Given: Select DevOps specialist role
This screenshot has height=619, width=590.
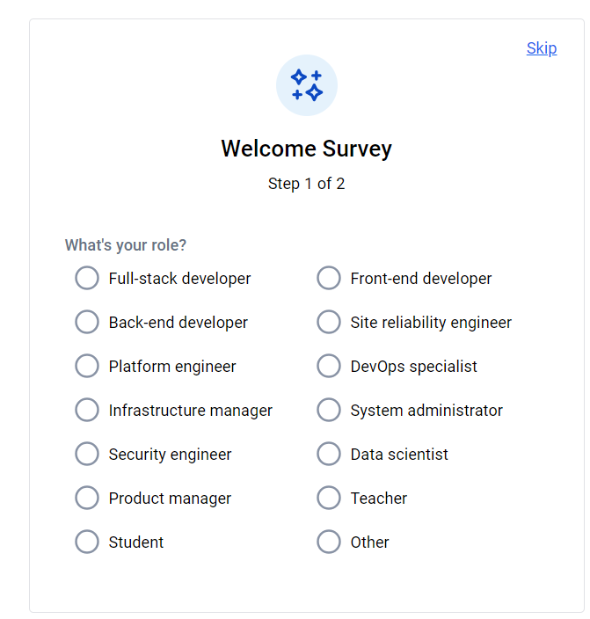Looking at the screenshot, I should coord(329,366).
